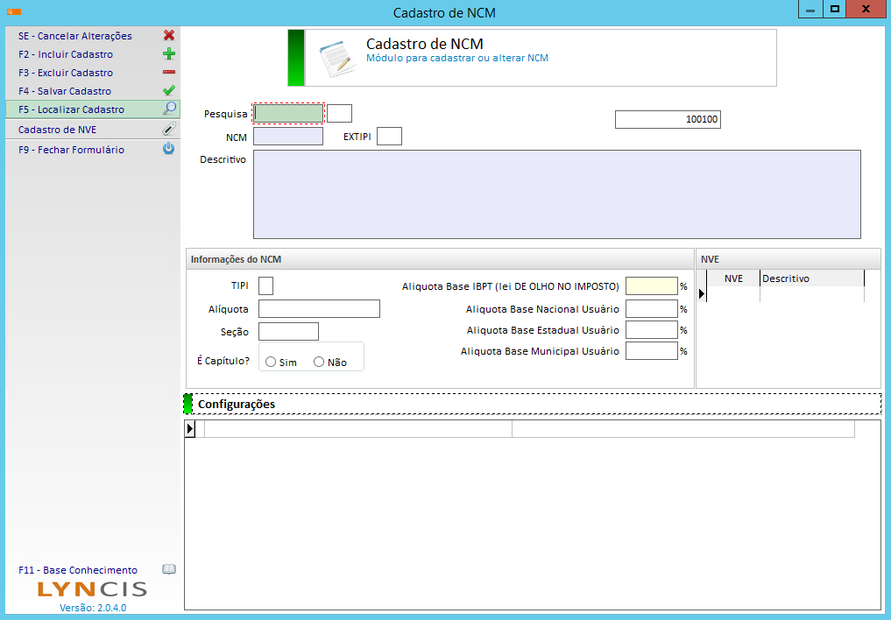This screenshot has height=620, width=891.
Task: Click the green bar beside the module title
Action: coord(296,58)
